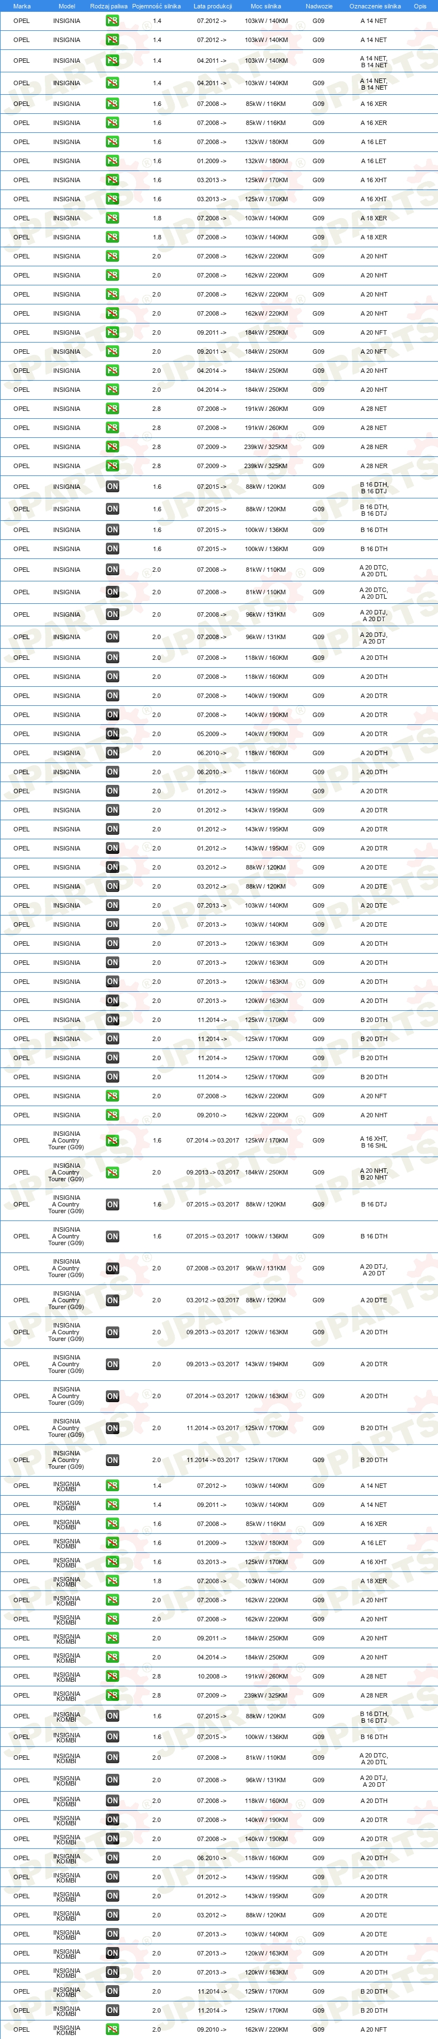Click diesel ON icon in Country Tourer A 20 DTE row
The width and height of the screenshot is (438, 2039).
[x=112, y=1301]
